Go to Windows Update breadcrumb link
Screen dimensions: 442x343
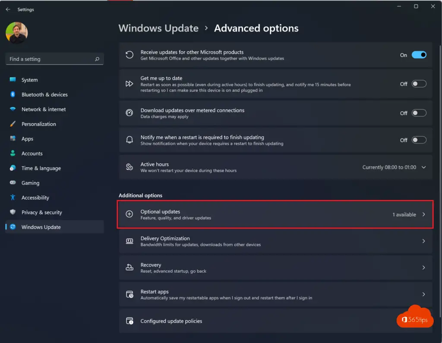click(x=158, y=28)
